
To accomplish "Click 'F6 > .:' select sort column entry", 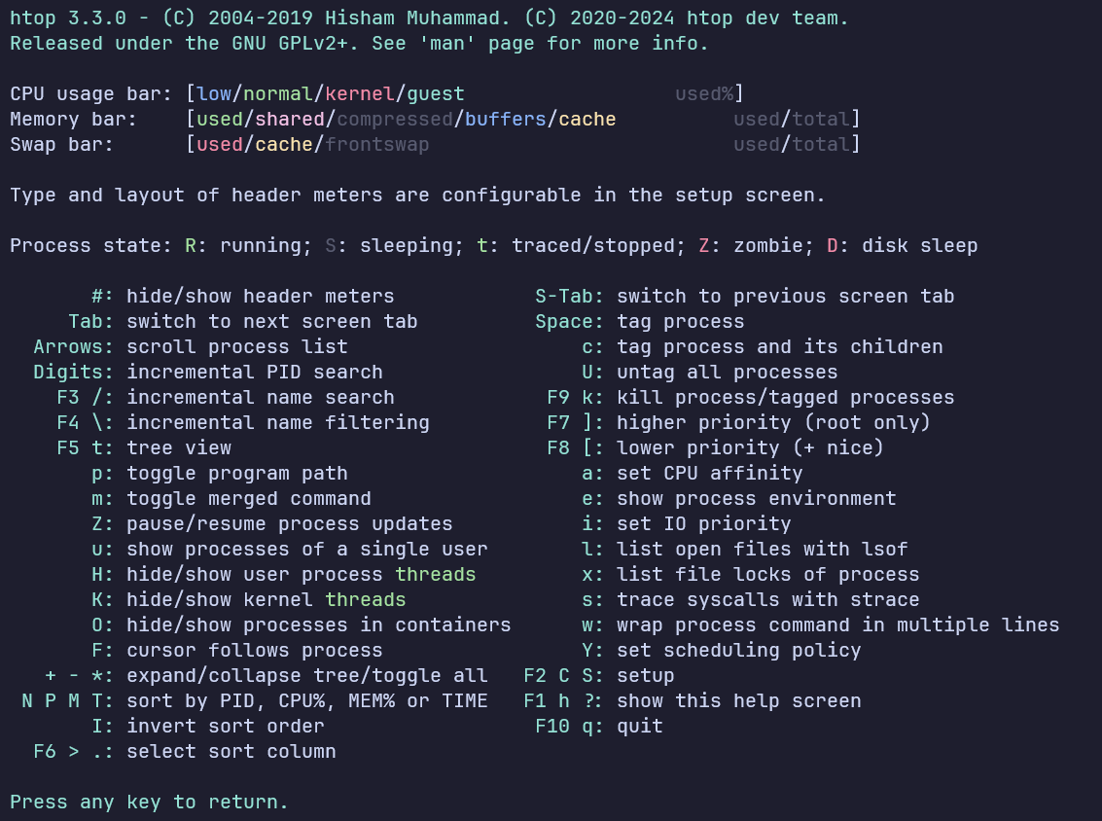I will click(184, 751).
